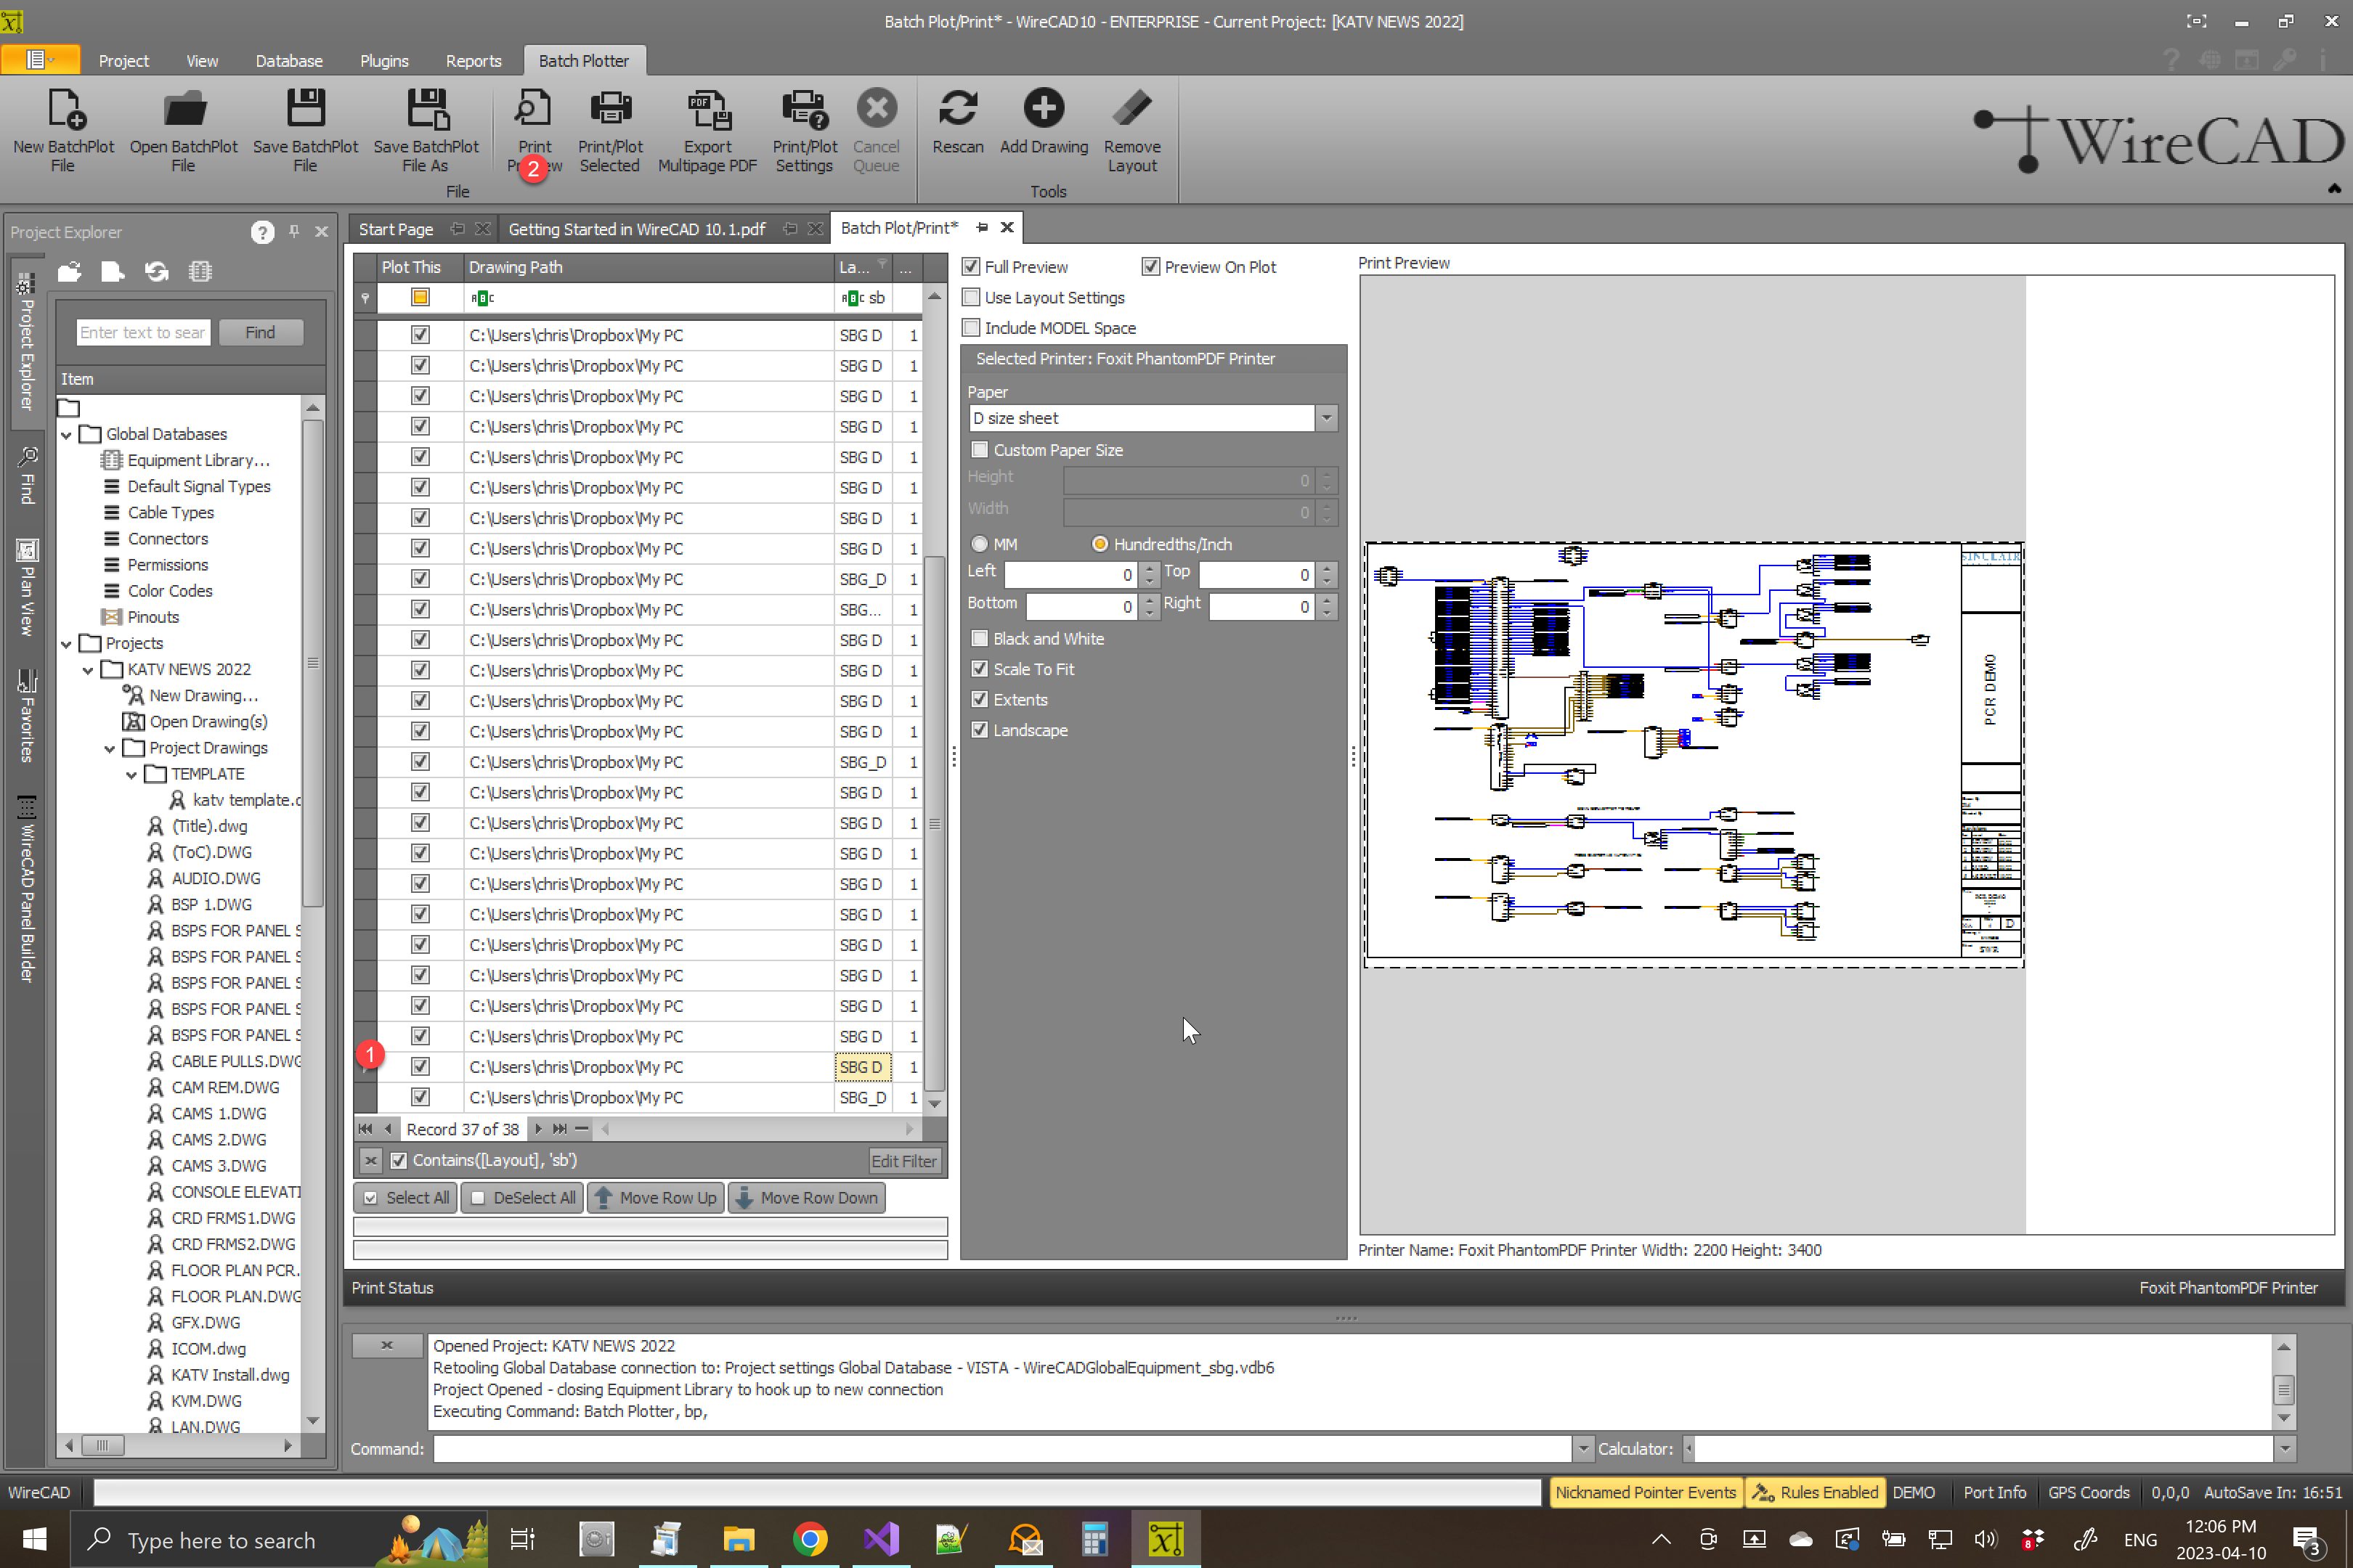
Task: Click the open folder icon in Project Explorer
Action: coord(69,272)
